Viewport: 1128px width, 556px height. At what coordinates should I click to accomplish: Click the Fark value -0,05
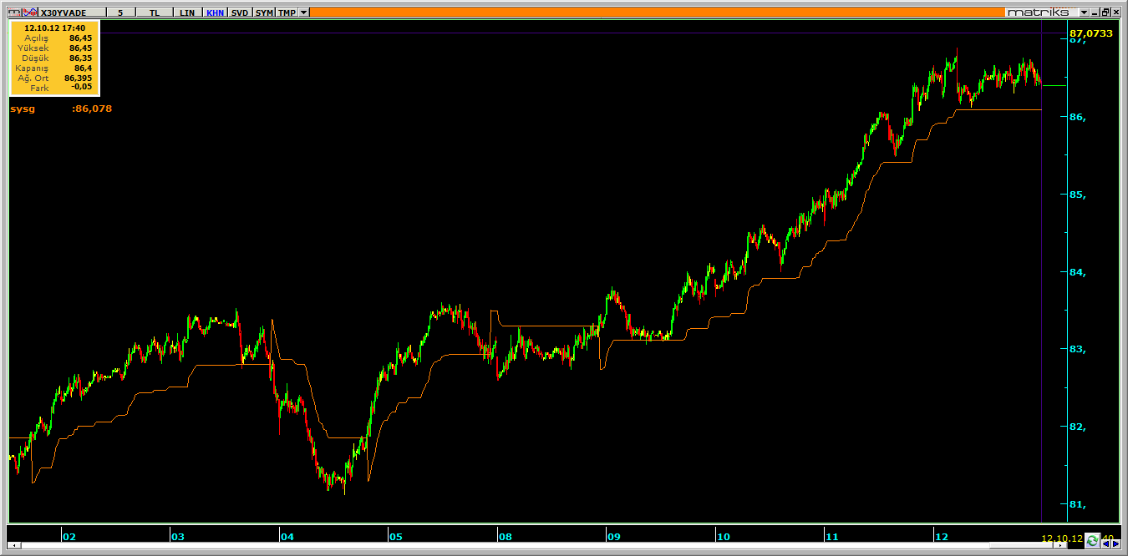[x=81, y=87]
